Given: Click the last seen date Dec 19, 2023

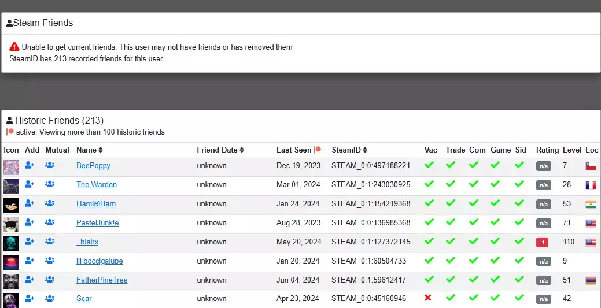Looking at the screenshot, I should click(299, 165).
